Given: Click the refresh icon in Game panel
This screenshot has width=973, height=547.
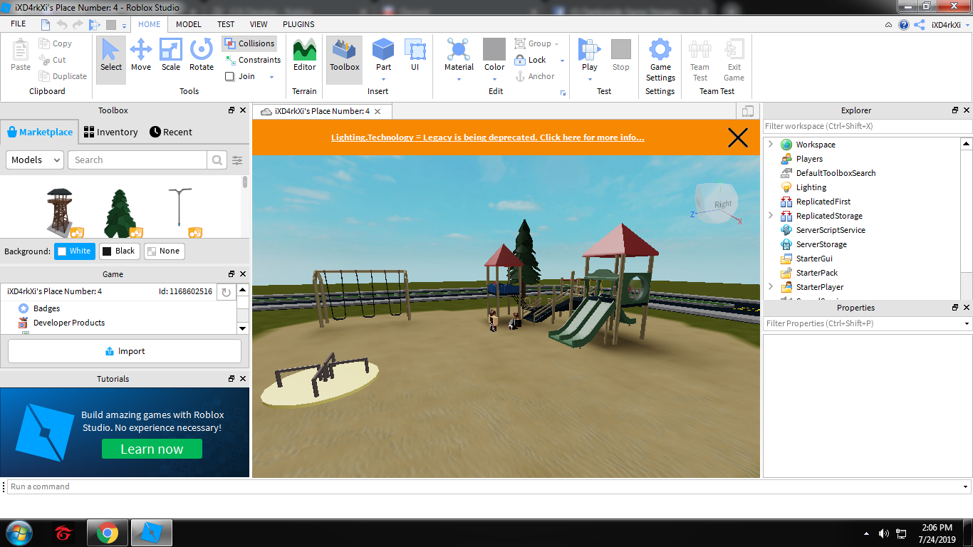Looking at the screenshot, I should (x=226, y=292).
